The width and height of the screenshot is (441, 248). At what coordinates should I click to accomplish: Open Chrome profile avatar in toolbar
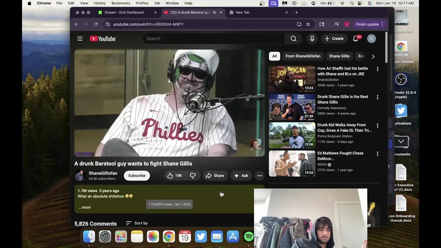(x=347, y=24)
